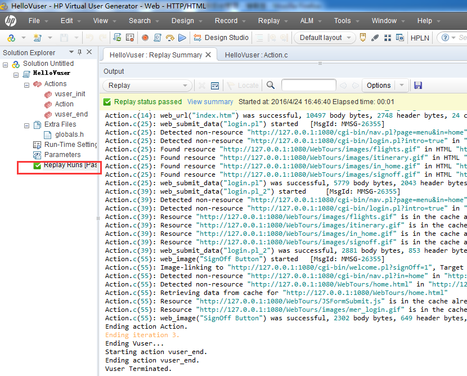Screen dimensions: 467x376
Task: Start recording with the red Record icon
Action: point(145,38)
